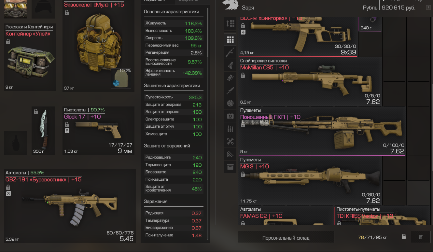This screenshot has height=252, width=433.
Task: Click the Термозащита stat row
Action: (x=174, y=165)
